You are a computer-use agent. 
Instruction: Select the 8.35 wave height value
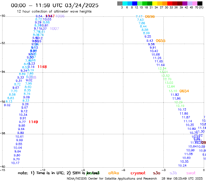pos(28,90)
